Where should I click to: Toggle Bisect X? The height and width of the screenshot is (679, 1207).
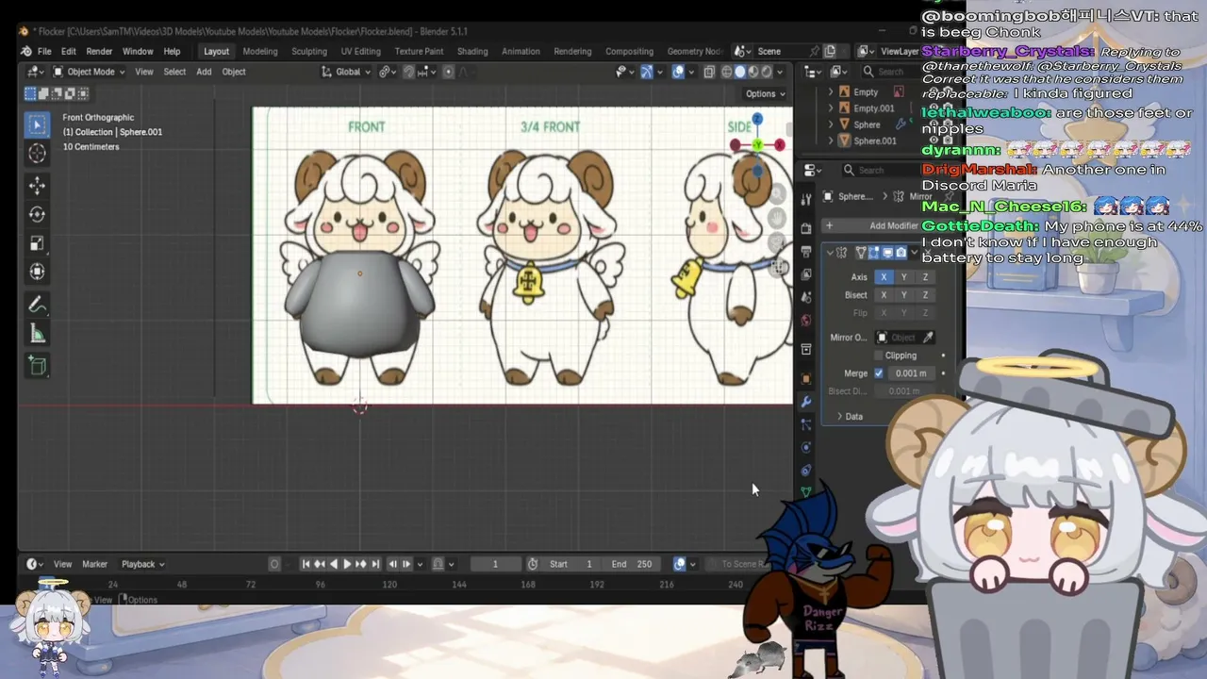[x=884, y=295]
